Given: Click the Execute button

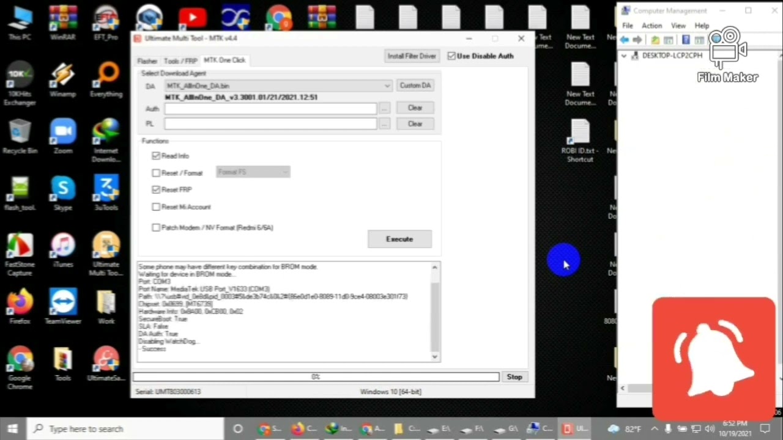Looking at the screenshot, I should tap(399, 239).
